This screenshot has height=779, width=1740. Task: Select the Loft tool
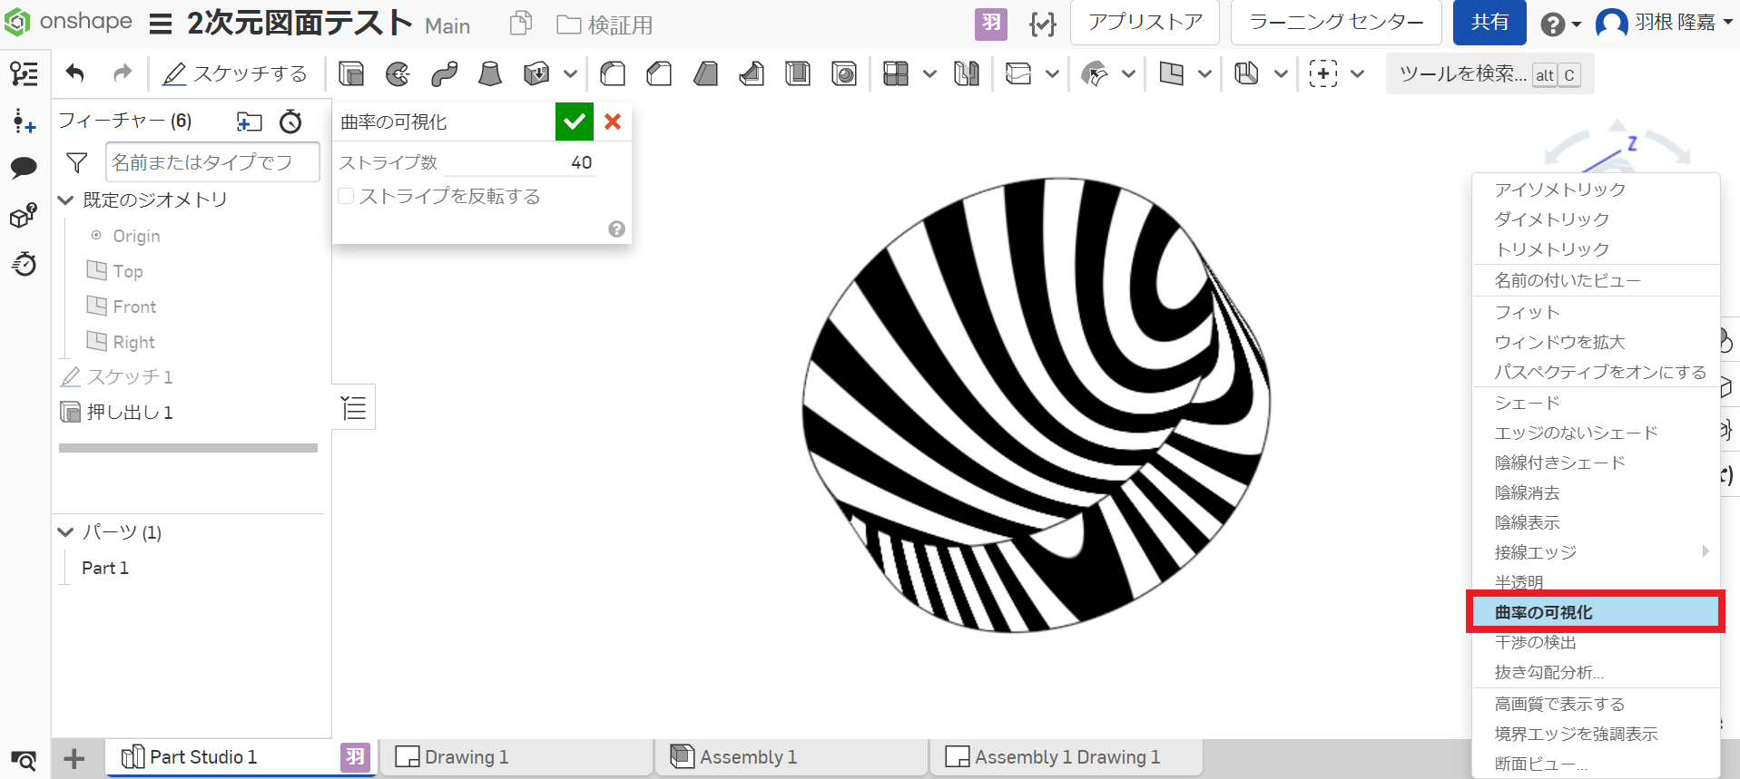490,73
